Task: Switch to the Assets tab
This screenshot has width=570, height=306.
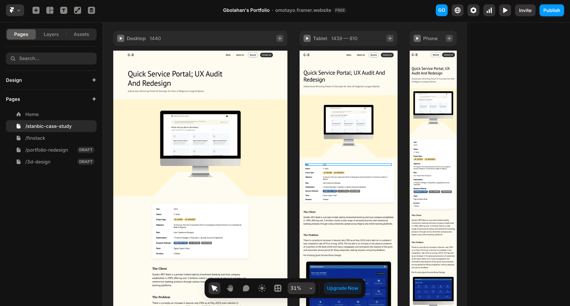Action: pos(81,34)
